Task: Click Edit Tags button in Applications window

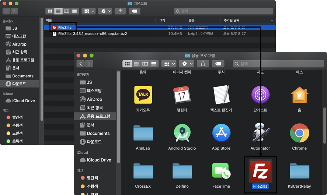Action: (218, 64)
